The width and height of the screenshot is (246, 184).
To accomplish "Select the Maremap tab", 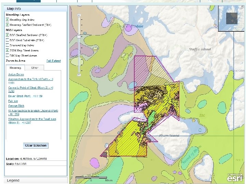I will tap(15, 68).
